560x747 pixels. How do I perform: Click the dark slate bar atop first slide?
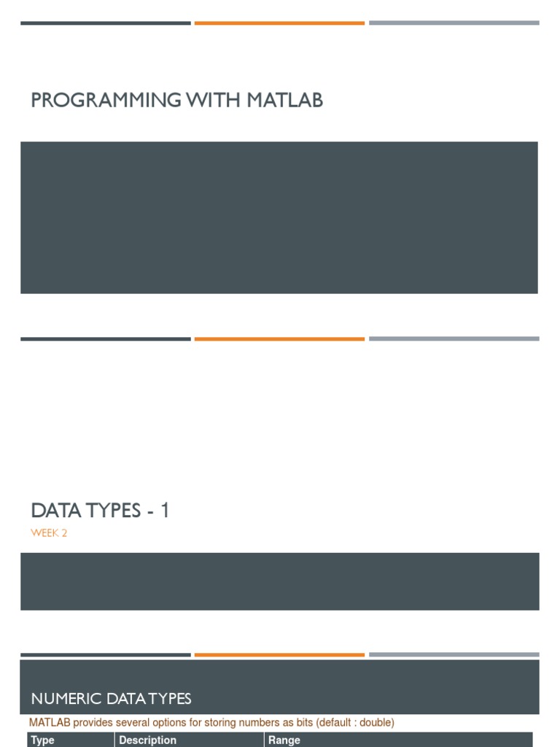[x=106, y=23]
